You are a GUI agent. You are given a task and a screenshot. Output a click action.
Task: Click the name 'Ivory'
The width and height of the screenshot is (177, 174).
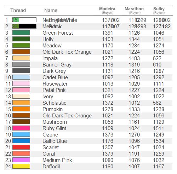48,97
